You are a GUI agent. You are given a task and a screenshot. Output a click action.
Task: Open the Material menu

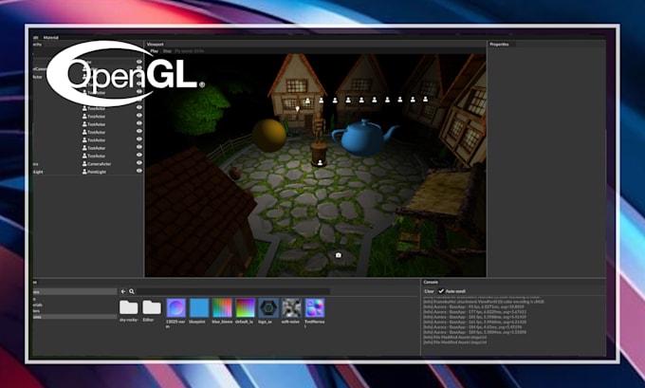pos(51,37)
